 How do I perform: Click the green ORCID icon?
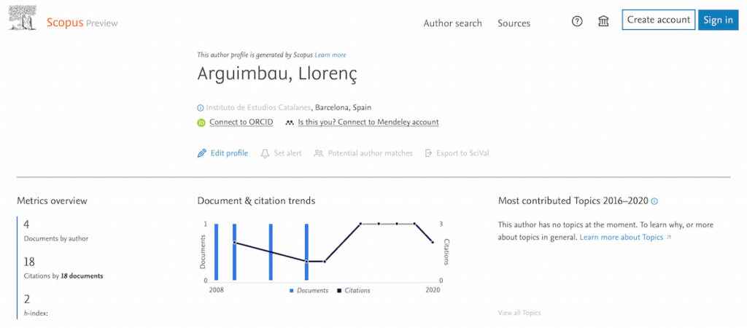click(201, 122)
